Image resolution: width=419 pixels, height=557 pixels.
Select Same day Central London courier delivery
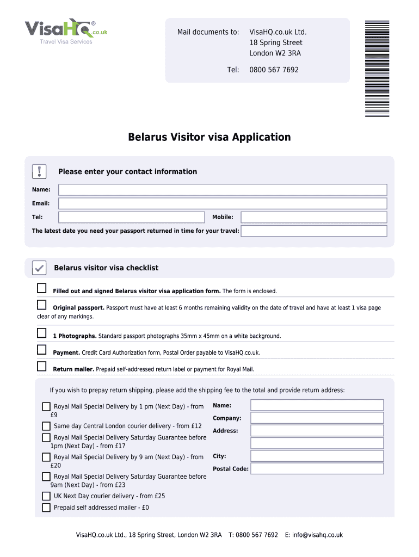46,426
